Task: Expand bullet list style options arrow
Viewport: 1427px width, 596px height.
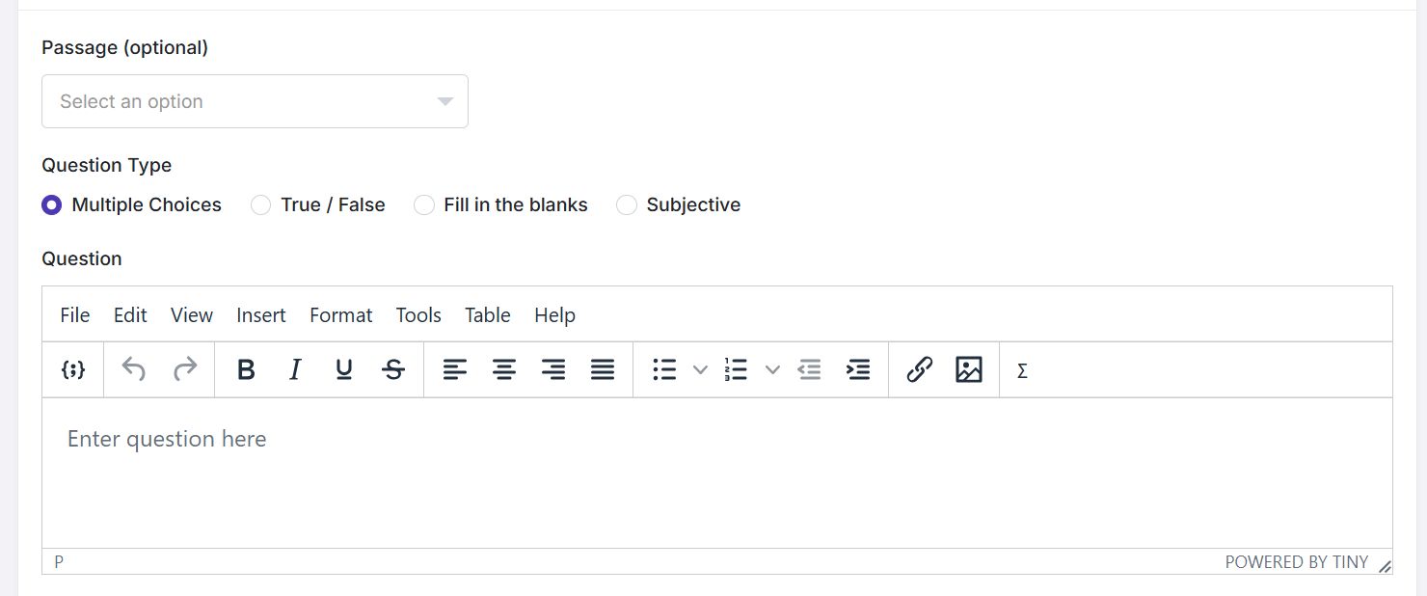Action: click(x=701, y=369)
